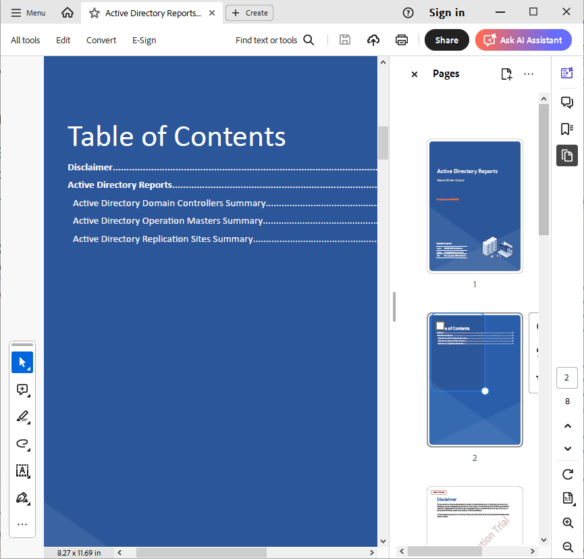This screenshot has height=559, width=584.
Task: Click the document vertical scrollbar thumb
Action: coord(383,143)
